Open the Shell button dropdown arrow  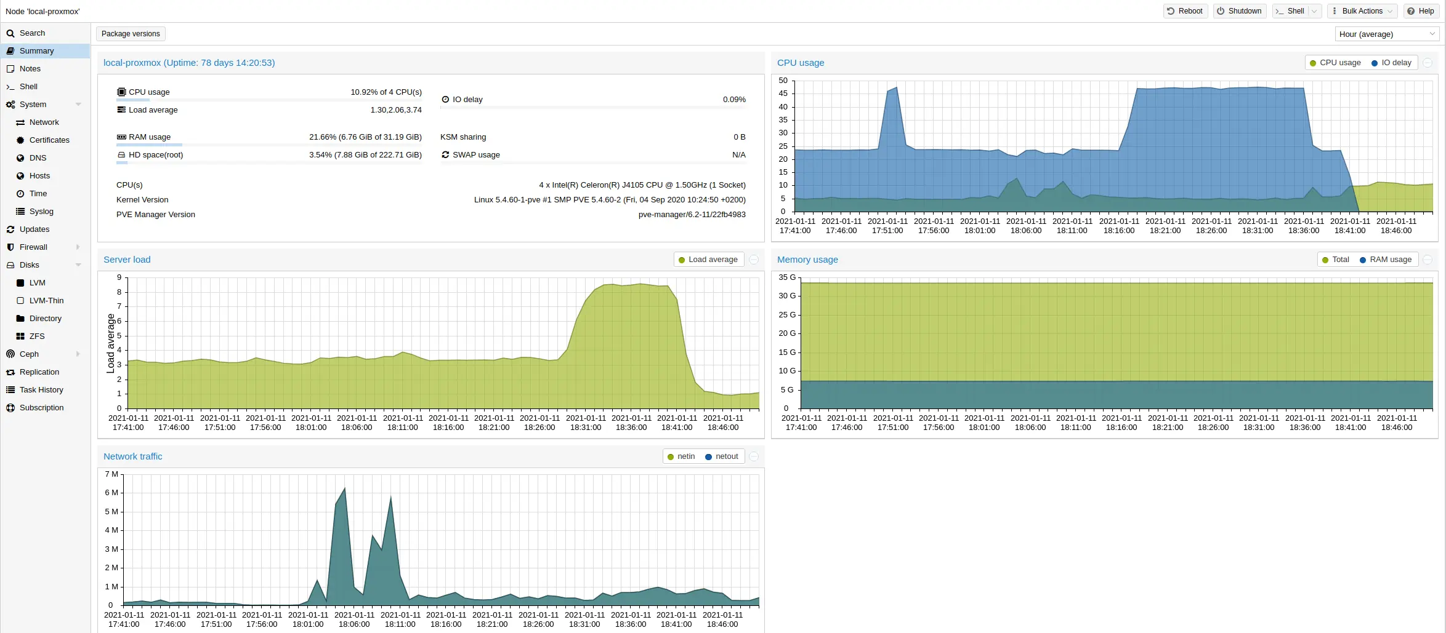[x=1314, y=11]
